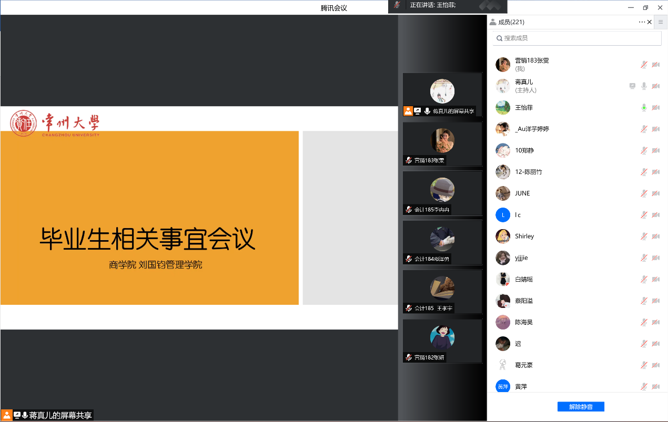Click muted mic icon for 黄萍

coord(644,387)
